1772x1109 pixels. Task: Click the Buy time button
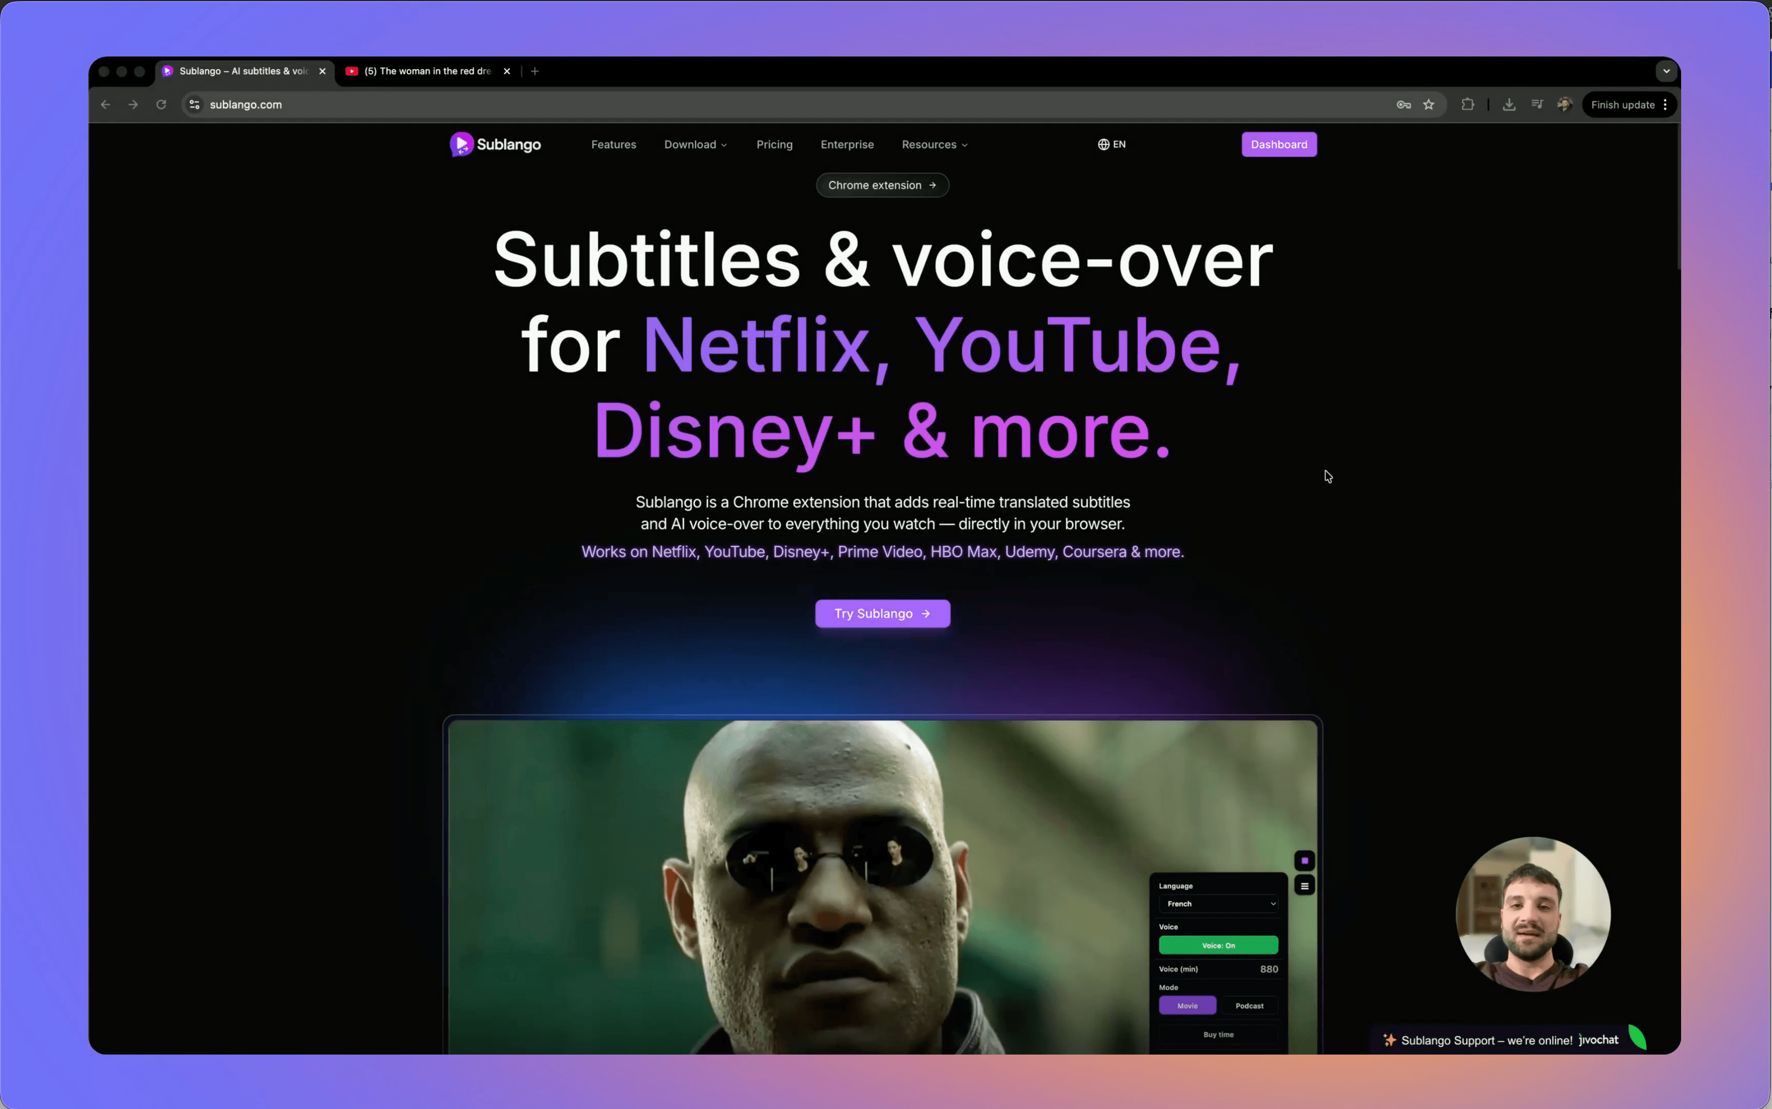[x=1218, y=1034]
